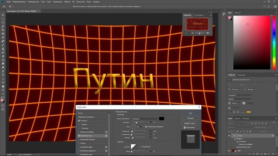Viewport: 278px width, 156px height.
Task: Click the plus icon beside Наложение градиента
Action: 106,151
